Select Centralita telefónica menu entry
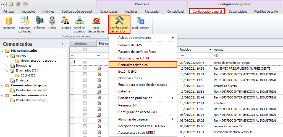Screen dimensions: 283x137 point(143,65)
